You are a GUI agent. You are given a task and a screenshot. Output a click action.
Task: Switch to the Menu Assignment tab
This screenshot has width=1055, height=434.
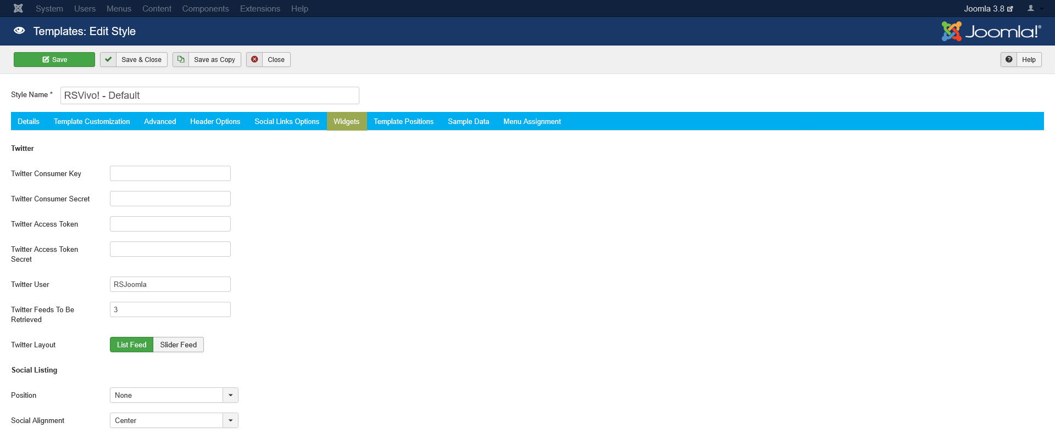(x=532, y=121)
